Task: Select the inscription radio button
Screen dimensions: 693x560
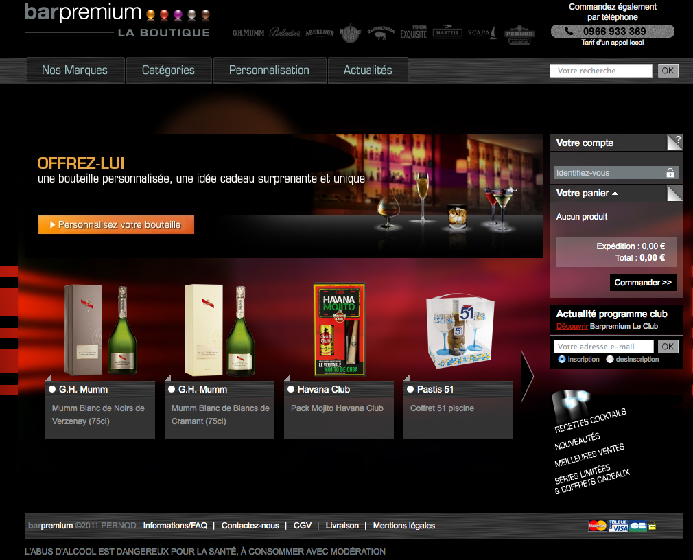Action: [561, 359]
